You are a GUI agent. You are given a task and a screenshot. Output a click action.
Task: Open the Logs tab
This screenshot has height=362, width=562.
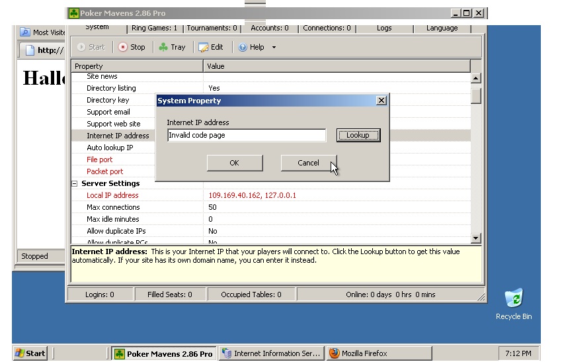pyautogui.click(x=384, y=28)
